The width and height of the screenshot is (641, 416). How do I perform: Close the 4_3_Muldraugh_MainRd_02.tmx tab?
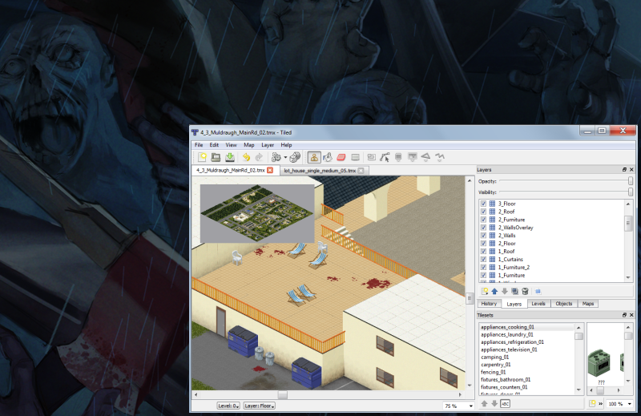click(x=270, y=170)
